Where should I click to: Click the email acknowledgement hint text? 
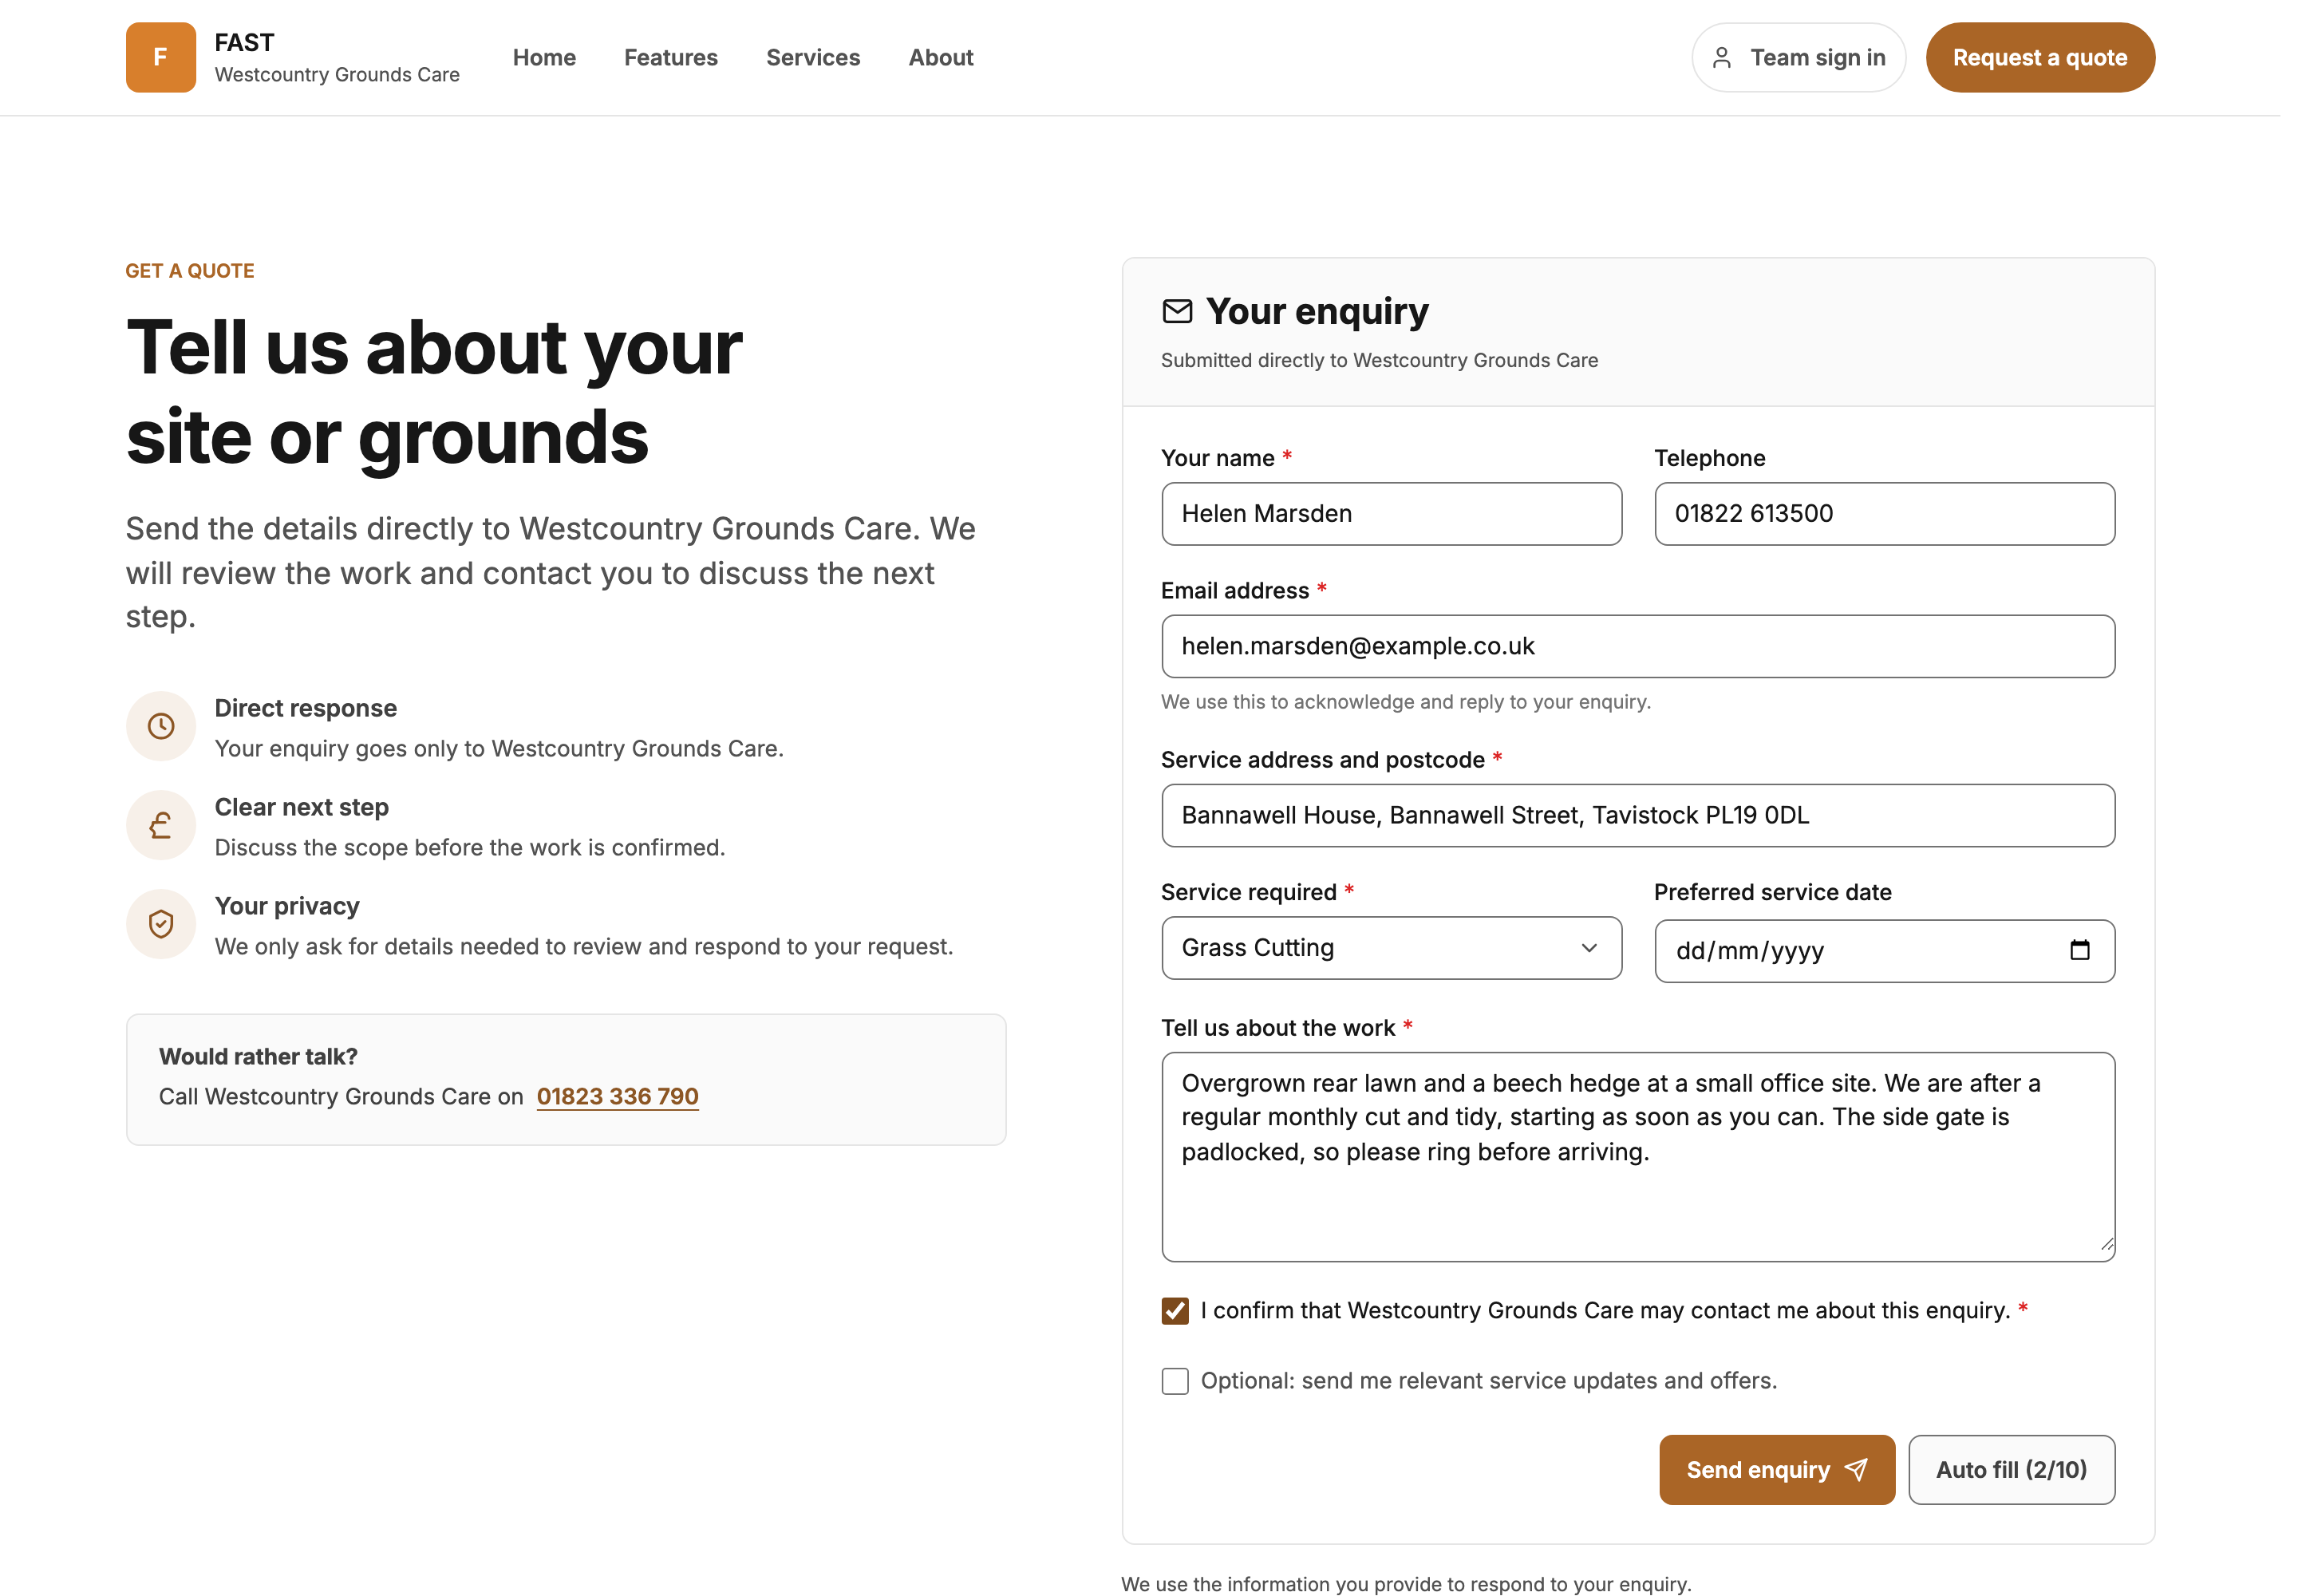(x=1405, y=702)
